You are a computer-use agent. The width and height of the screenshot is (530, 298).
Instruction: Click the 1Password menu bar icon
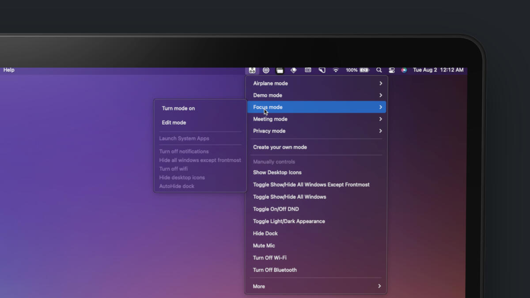tap(266, 70)
